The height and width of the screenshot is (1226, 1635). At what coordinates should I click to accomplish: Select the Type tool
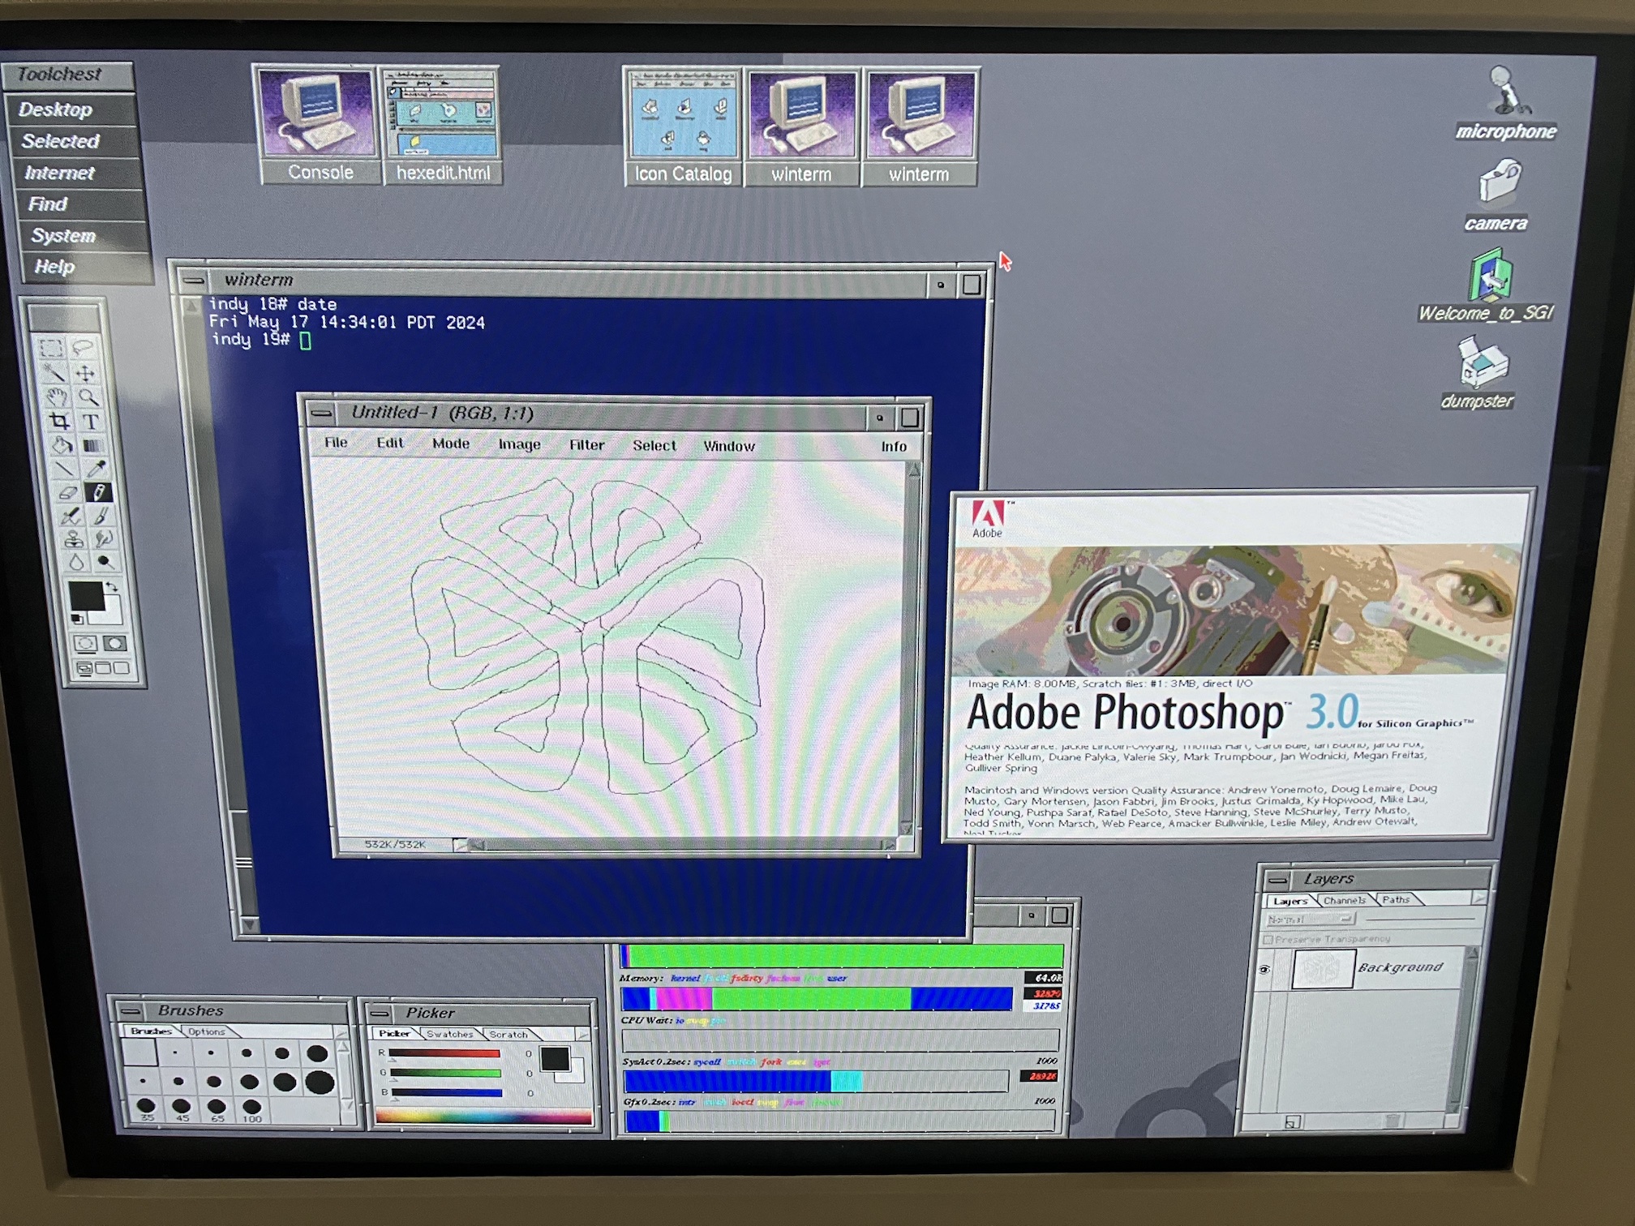point(91,421)
